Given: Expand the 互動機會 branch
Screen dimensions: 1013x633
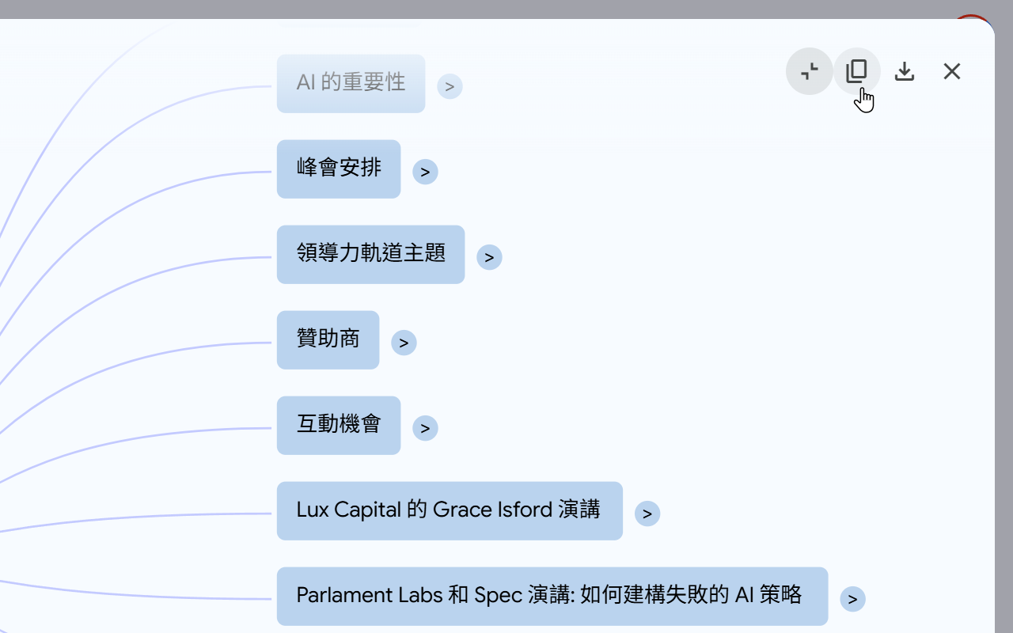Looking at the screenshot, I should (x=425, y=427).
